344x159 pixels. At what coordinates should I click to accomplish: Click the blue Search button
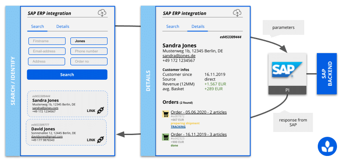coord(67,74)
